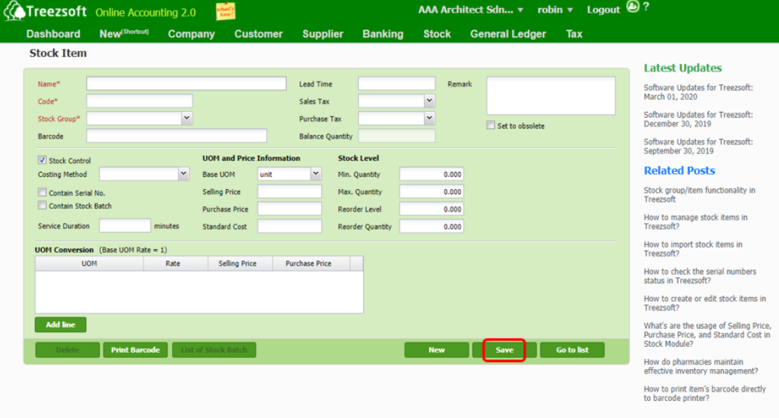The width and height of the screenshot is (779, 418).
Task: Open the Tax menu
Action: (574, 34)
